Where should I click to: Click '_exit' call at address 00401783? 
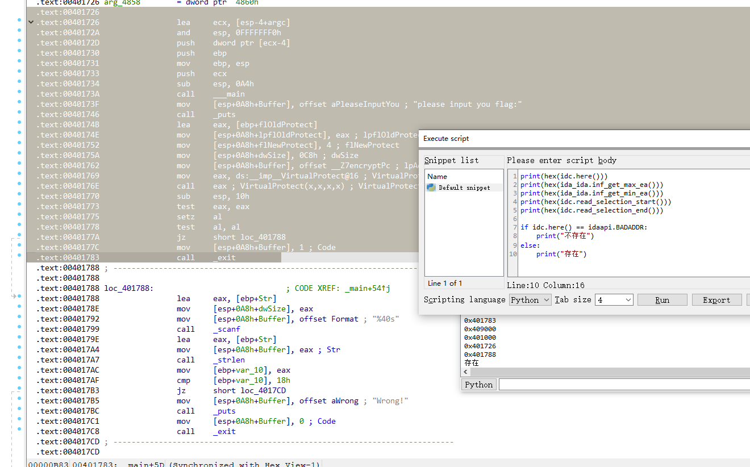pos(224,258)
